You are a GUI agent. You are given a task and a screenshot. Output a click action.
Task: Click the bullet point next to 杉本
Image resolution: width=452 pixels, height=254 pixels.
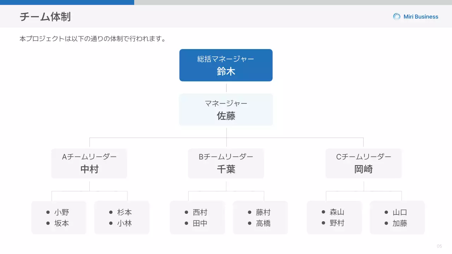[x=111, y=212]
